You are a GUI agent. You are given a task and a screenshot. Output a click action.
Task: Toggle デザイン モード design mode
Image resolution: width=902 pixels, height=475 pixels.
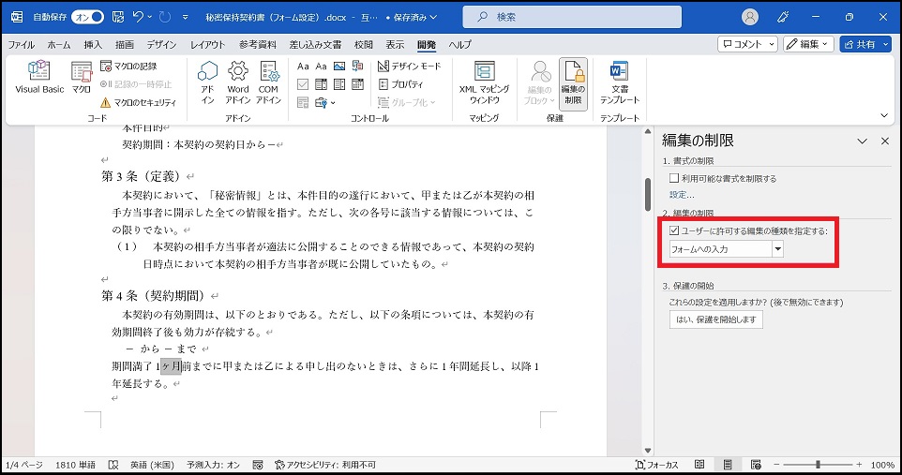click(409, 67)
